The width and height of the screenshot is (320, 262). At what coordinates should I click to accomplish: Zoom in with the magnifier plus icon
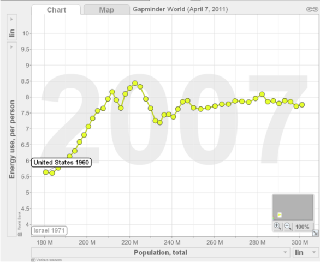277,226
